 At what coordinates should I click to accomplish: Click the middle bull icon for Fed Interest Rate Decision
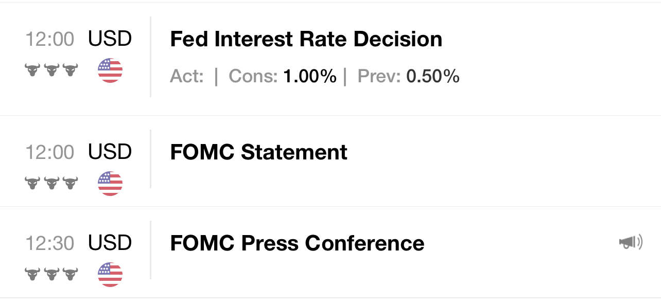[x=51, y=70]
